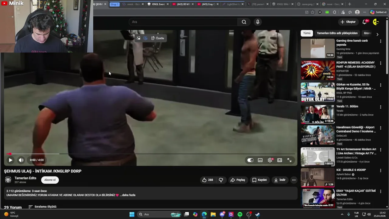Select the Tümü filter chip

(307, 33)
